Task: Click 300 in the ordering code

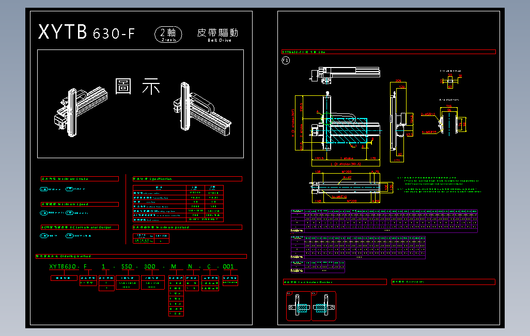Action: coord(150,266)
